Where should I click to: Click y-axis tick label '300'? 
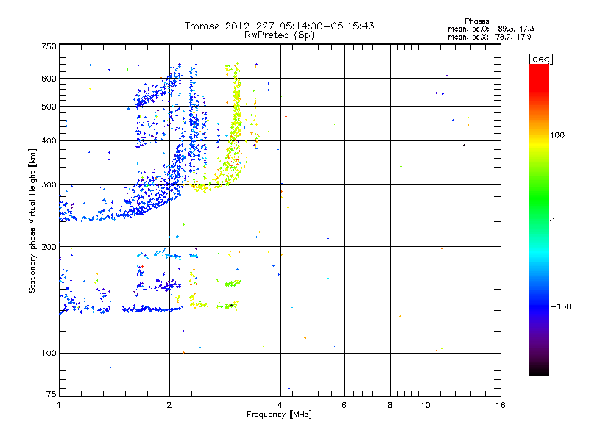[x=49, y=185]
